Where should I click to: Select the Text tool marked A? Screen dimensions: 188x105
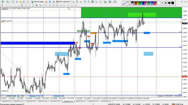click(29, 5)
